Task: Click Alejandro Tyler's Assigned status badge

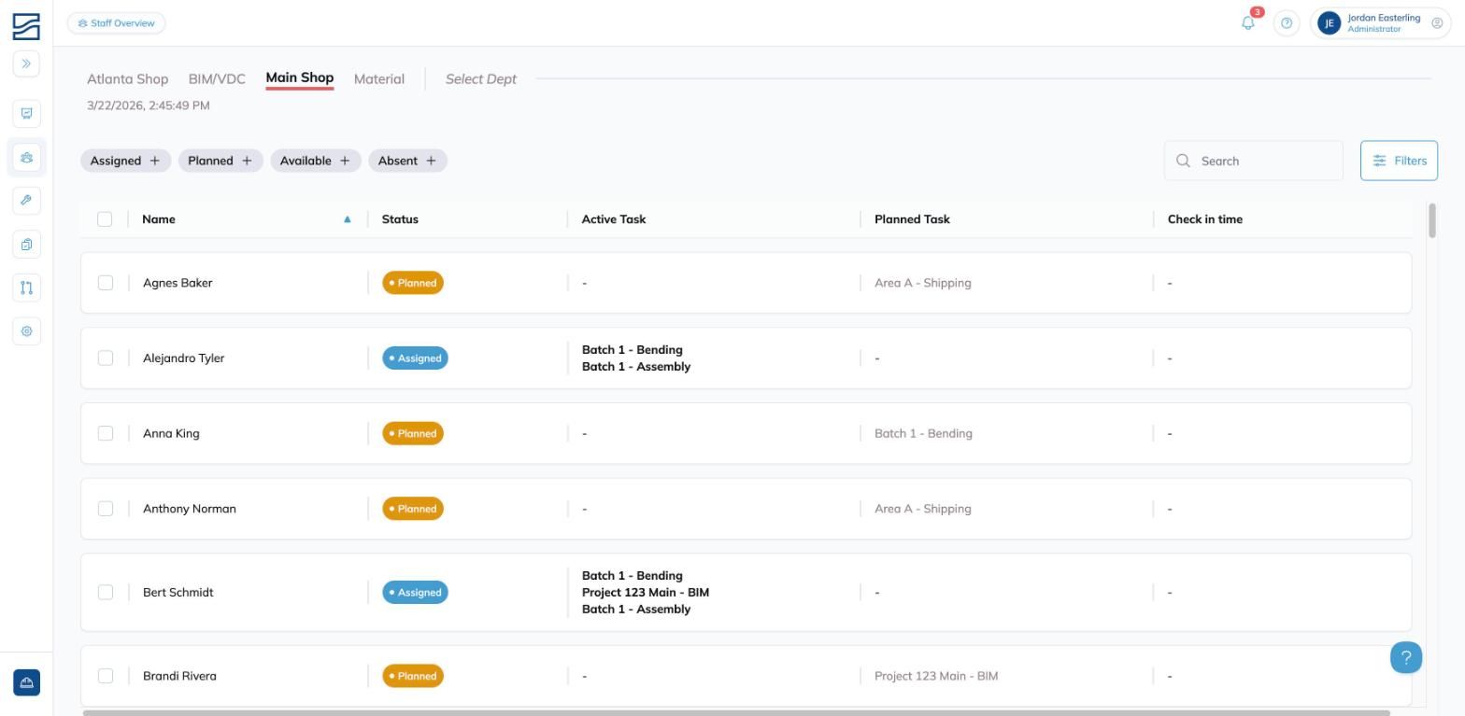Action: [x=415, y=358]
